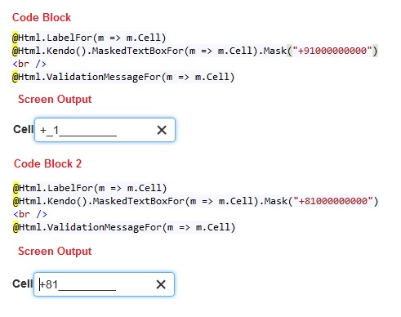Click the ValidationMessageFor line in Code Block

click(123, 77)
